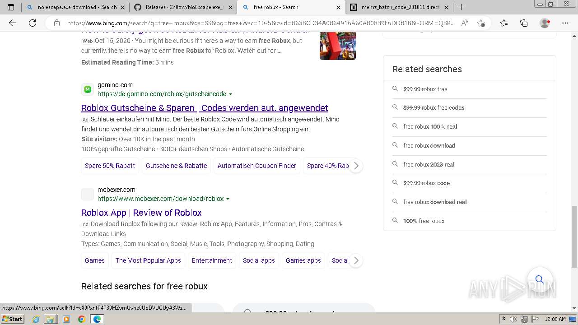
Task: Click the page vertical scrollbar thumb
Action: [x=574, y=237]
